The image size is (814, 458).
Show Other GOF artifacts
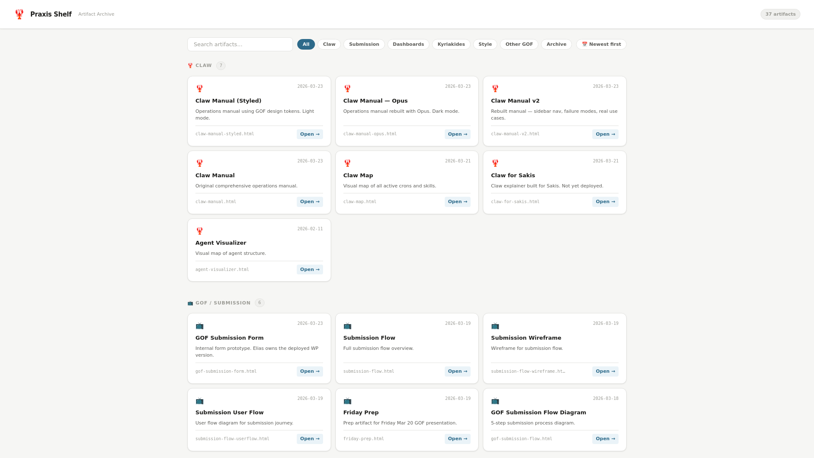(519, 45)
